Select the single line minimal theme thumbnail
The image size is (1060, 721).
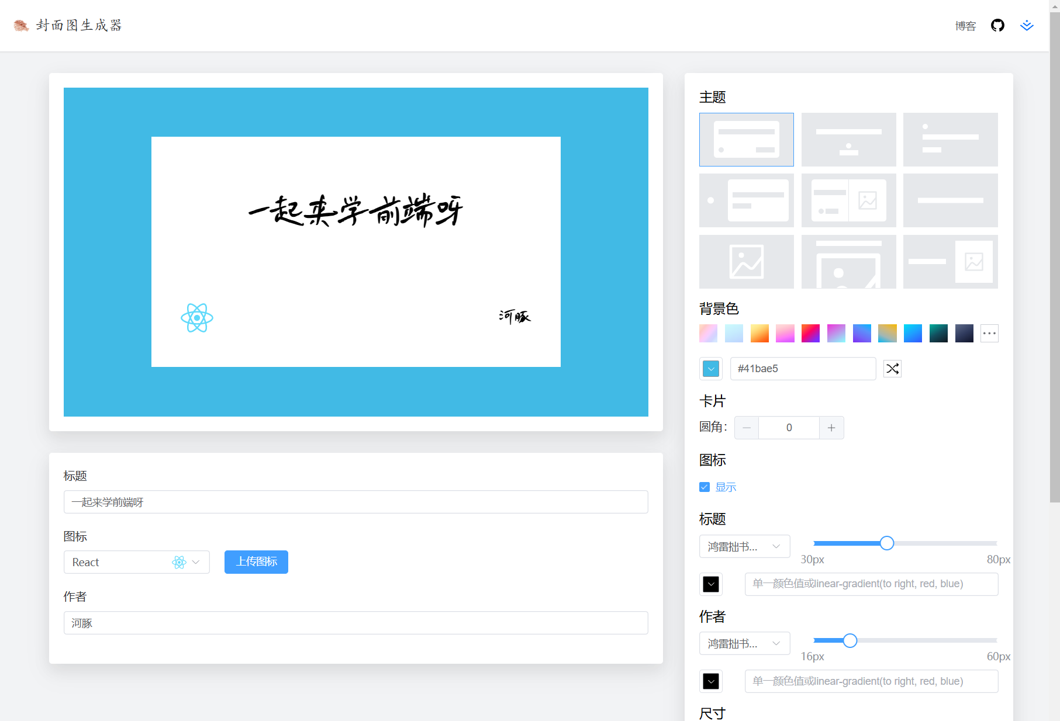tap(950, 200)
